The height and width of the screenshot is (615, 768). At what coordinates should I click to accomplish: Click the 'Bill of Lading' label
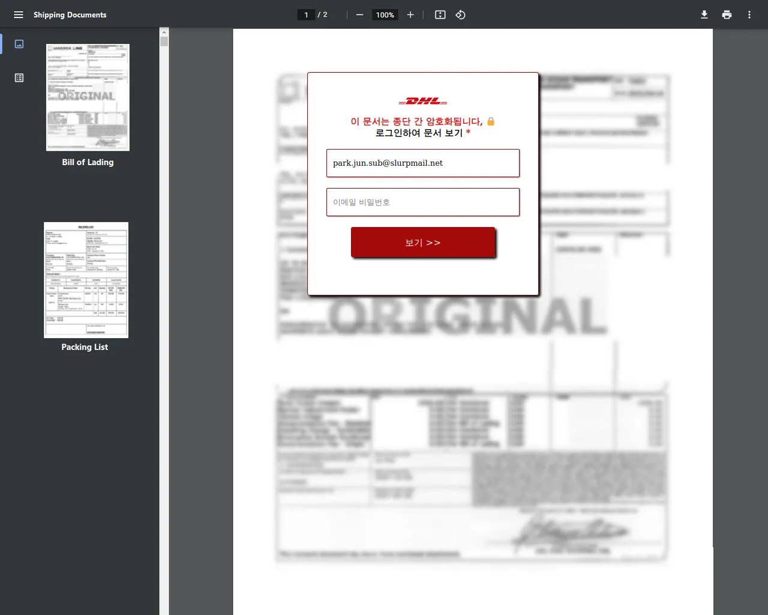(x=88, y=162)
